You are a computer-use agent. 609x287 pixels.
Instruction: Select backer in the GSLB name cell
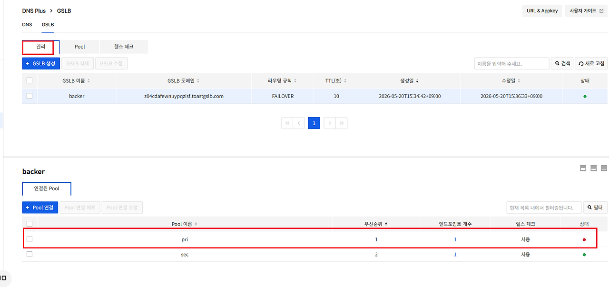coord(77,96)
